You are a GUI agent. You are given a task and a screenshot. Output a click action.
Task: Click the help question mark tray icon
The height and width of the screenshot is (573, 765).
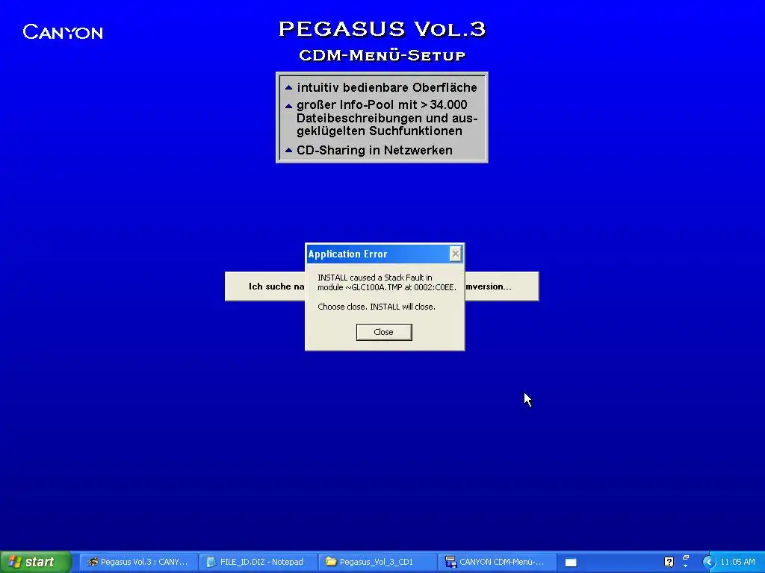pos(669,562)
